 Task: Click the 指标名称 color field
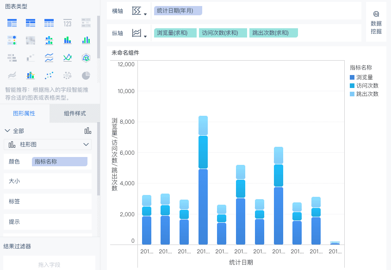pyautogui.click(x=59, y=162)
